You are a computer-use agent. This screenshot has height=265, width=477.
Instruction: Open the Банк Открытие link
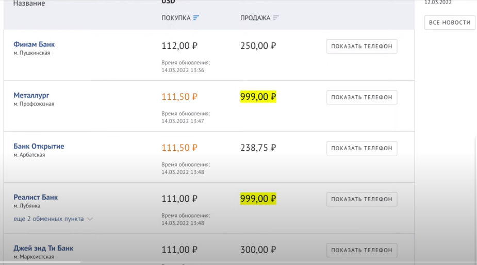point(39,146)
